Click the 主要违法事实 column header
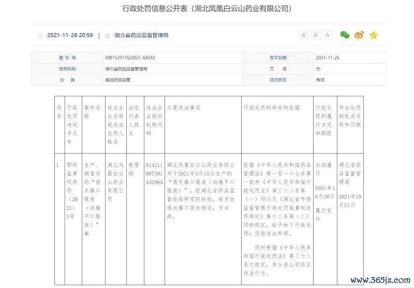Viewport: 414px width, 288px height. (x=184, y=108)
